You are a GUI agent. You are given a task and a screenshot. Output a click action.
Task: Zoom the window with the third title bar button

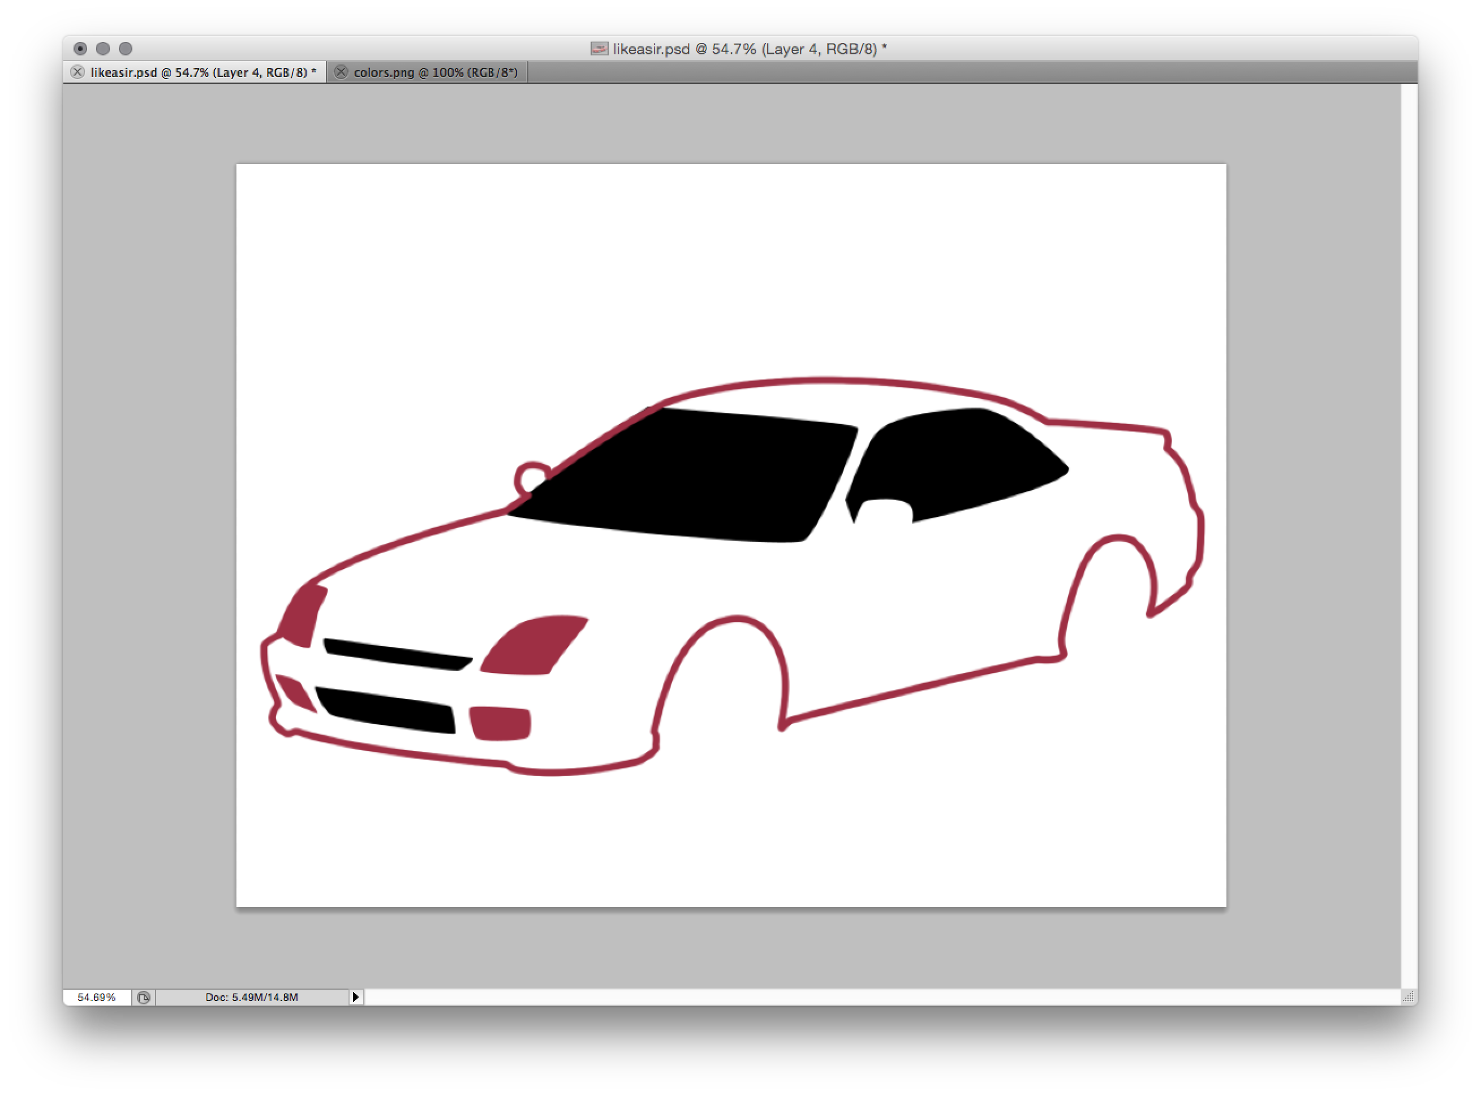click(x=126, y=49)
